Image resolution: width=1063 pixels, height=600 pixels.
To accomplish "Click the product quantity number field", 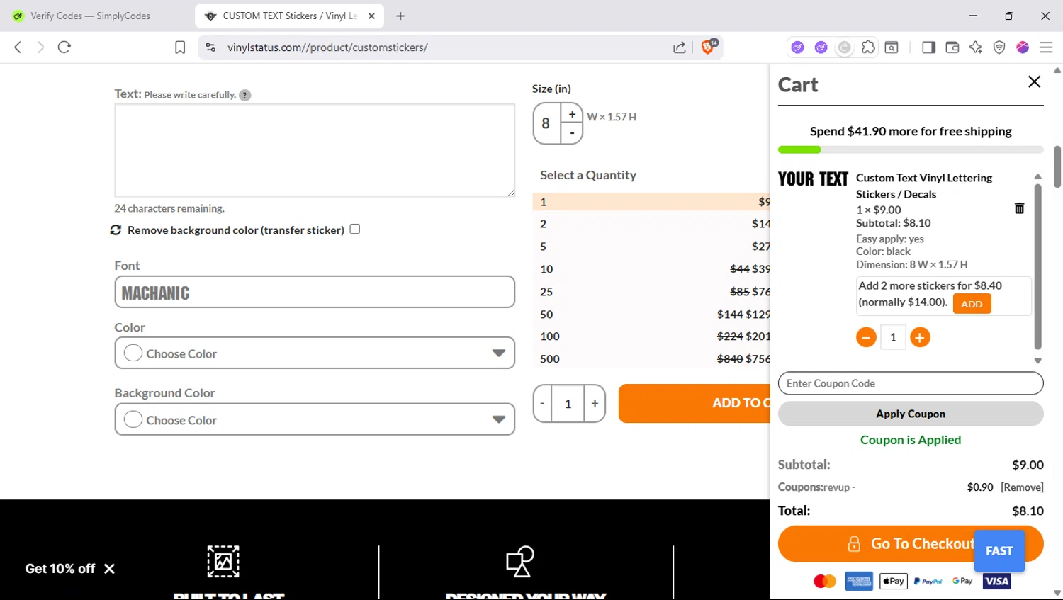I will (568, 404).
